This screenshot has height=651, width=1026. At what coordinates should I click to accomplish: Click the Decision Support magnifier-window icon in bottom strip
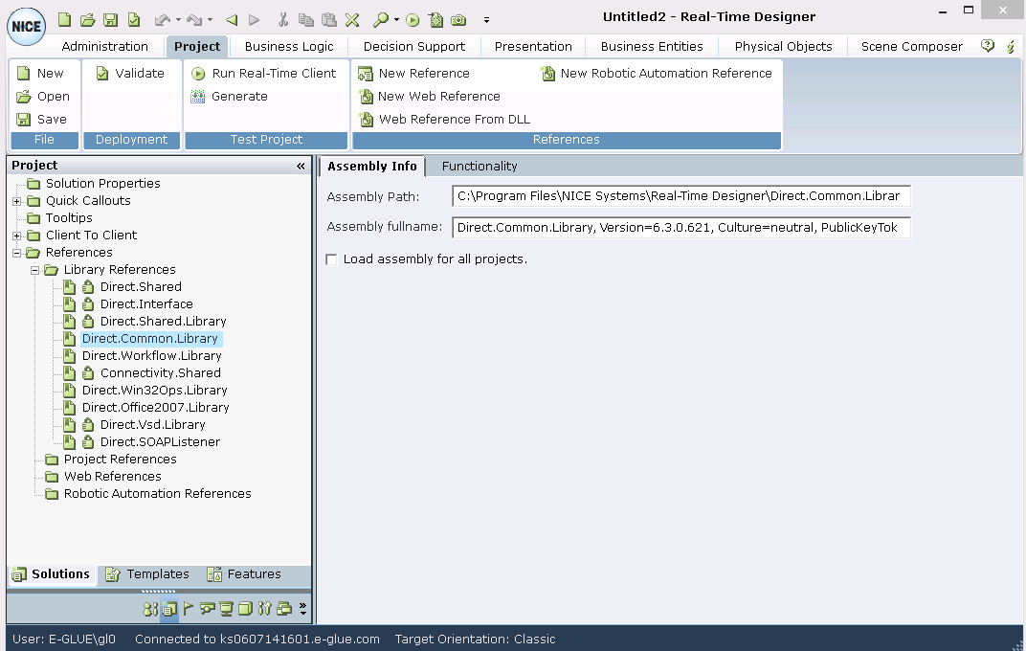click(208, 609)
